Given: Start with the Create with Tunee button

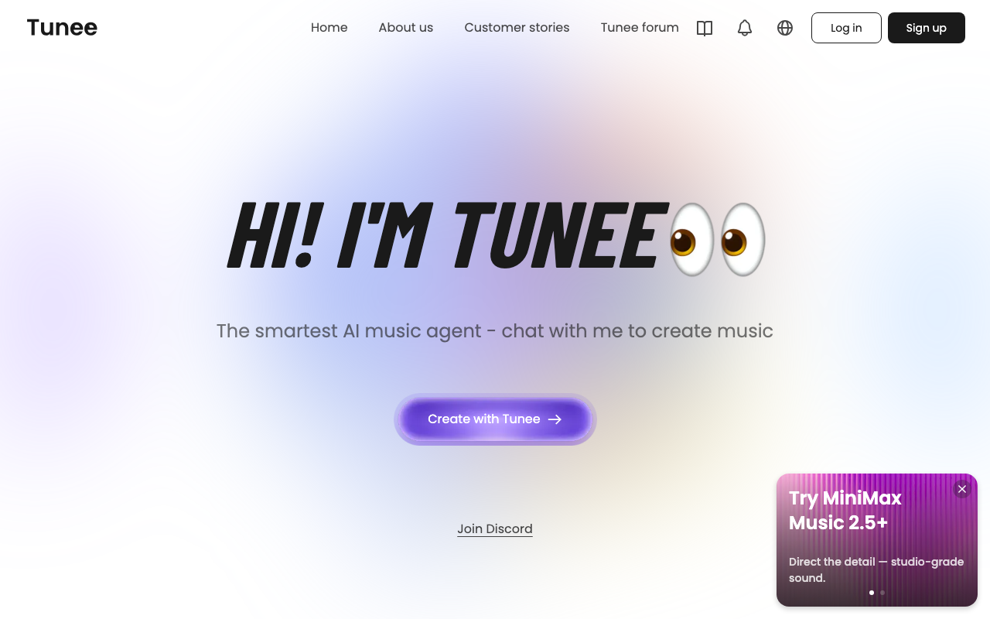Looking at the screenshot, I should point(495,419).
